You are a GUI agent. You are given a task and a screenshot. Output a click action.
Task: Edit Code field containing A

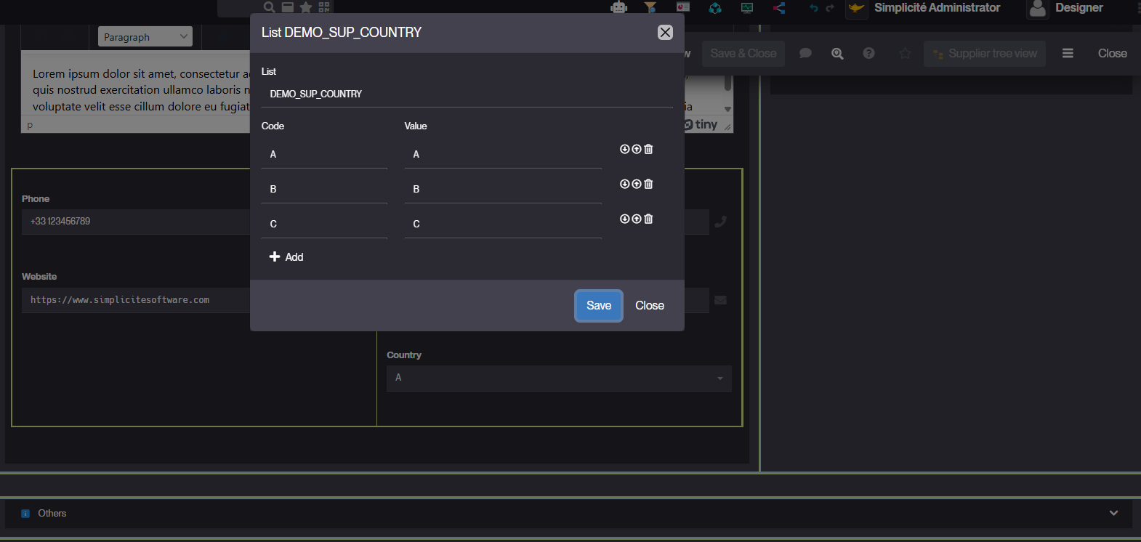pyautogui.click(x=324, y=154)
